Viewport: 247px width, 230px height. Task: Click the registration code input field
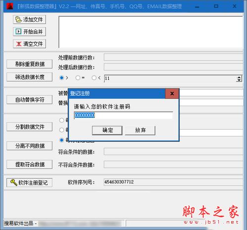[123, 115]
